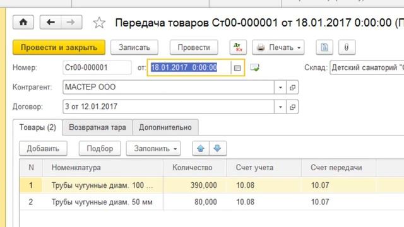
Task: Click Счет учета 10.08 in row 1
Action: click(x=264, y=185)
